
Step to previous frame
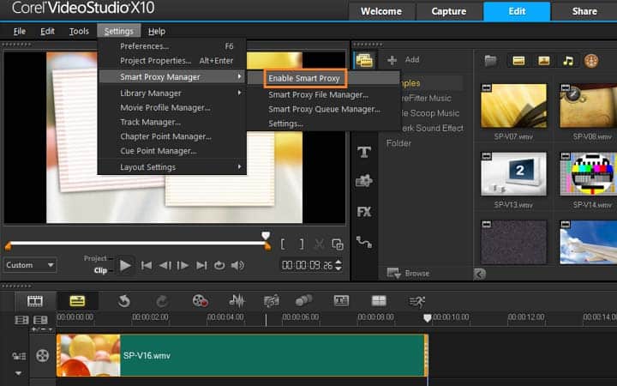coord(165,265)
